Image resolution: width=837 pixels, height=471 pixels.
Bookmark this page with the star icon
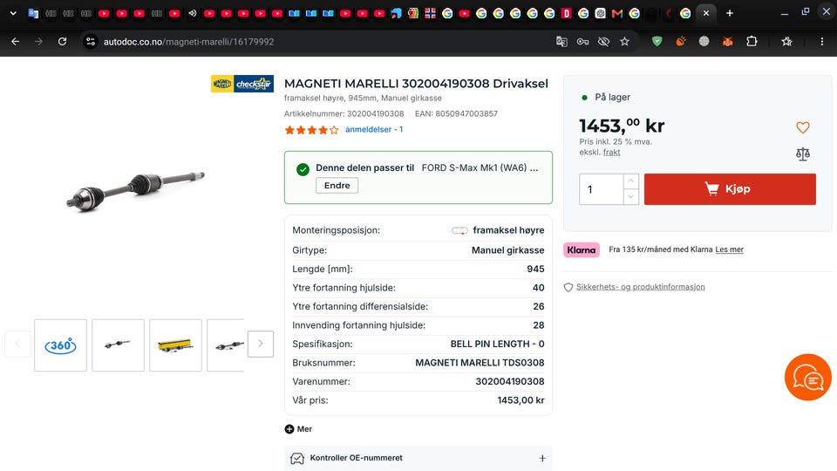[624, 42]
